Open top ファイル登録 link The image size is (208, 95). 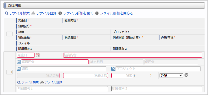point(47,13)
